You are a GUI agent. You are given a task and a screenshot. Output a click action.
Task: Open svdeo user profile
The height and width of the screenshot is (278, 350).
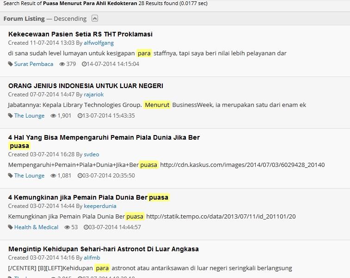[92, 154]
